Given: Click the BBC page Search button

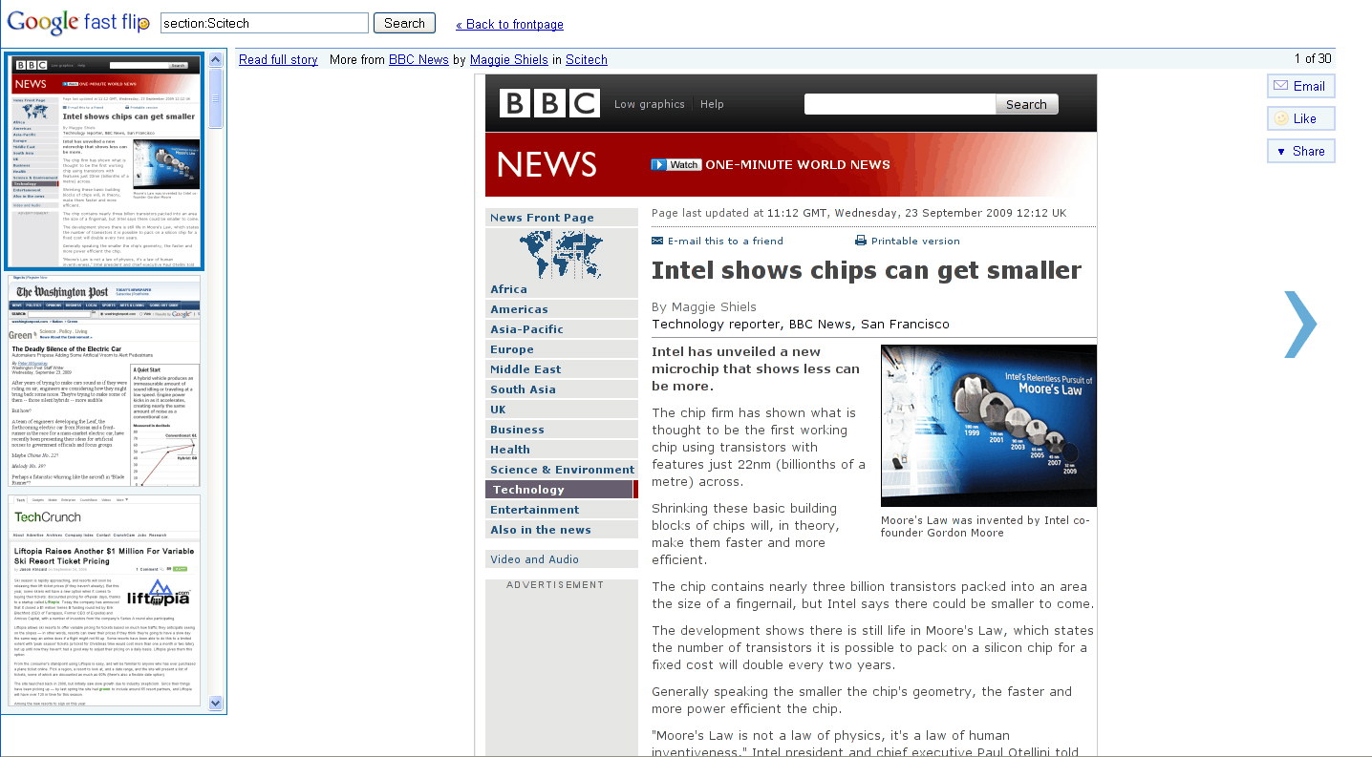Looking at the screenshot, I should pos(1026,104).
